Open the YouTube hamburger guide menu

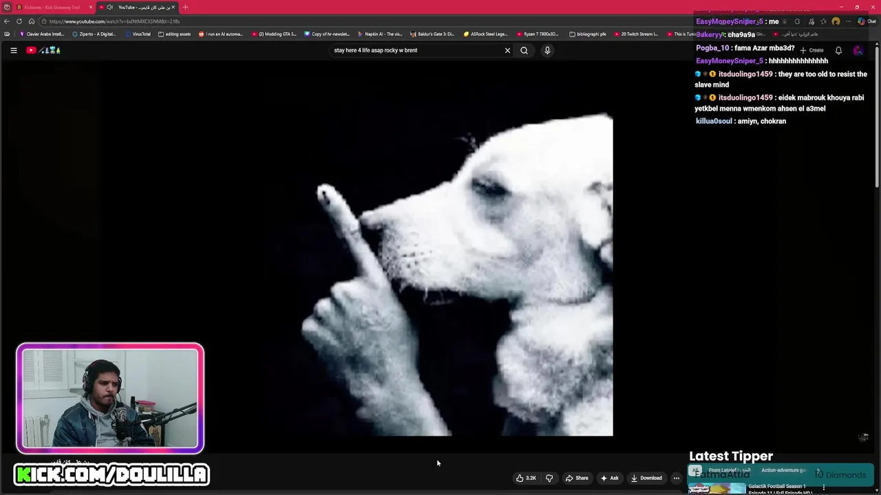[x=13, y=50]
